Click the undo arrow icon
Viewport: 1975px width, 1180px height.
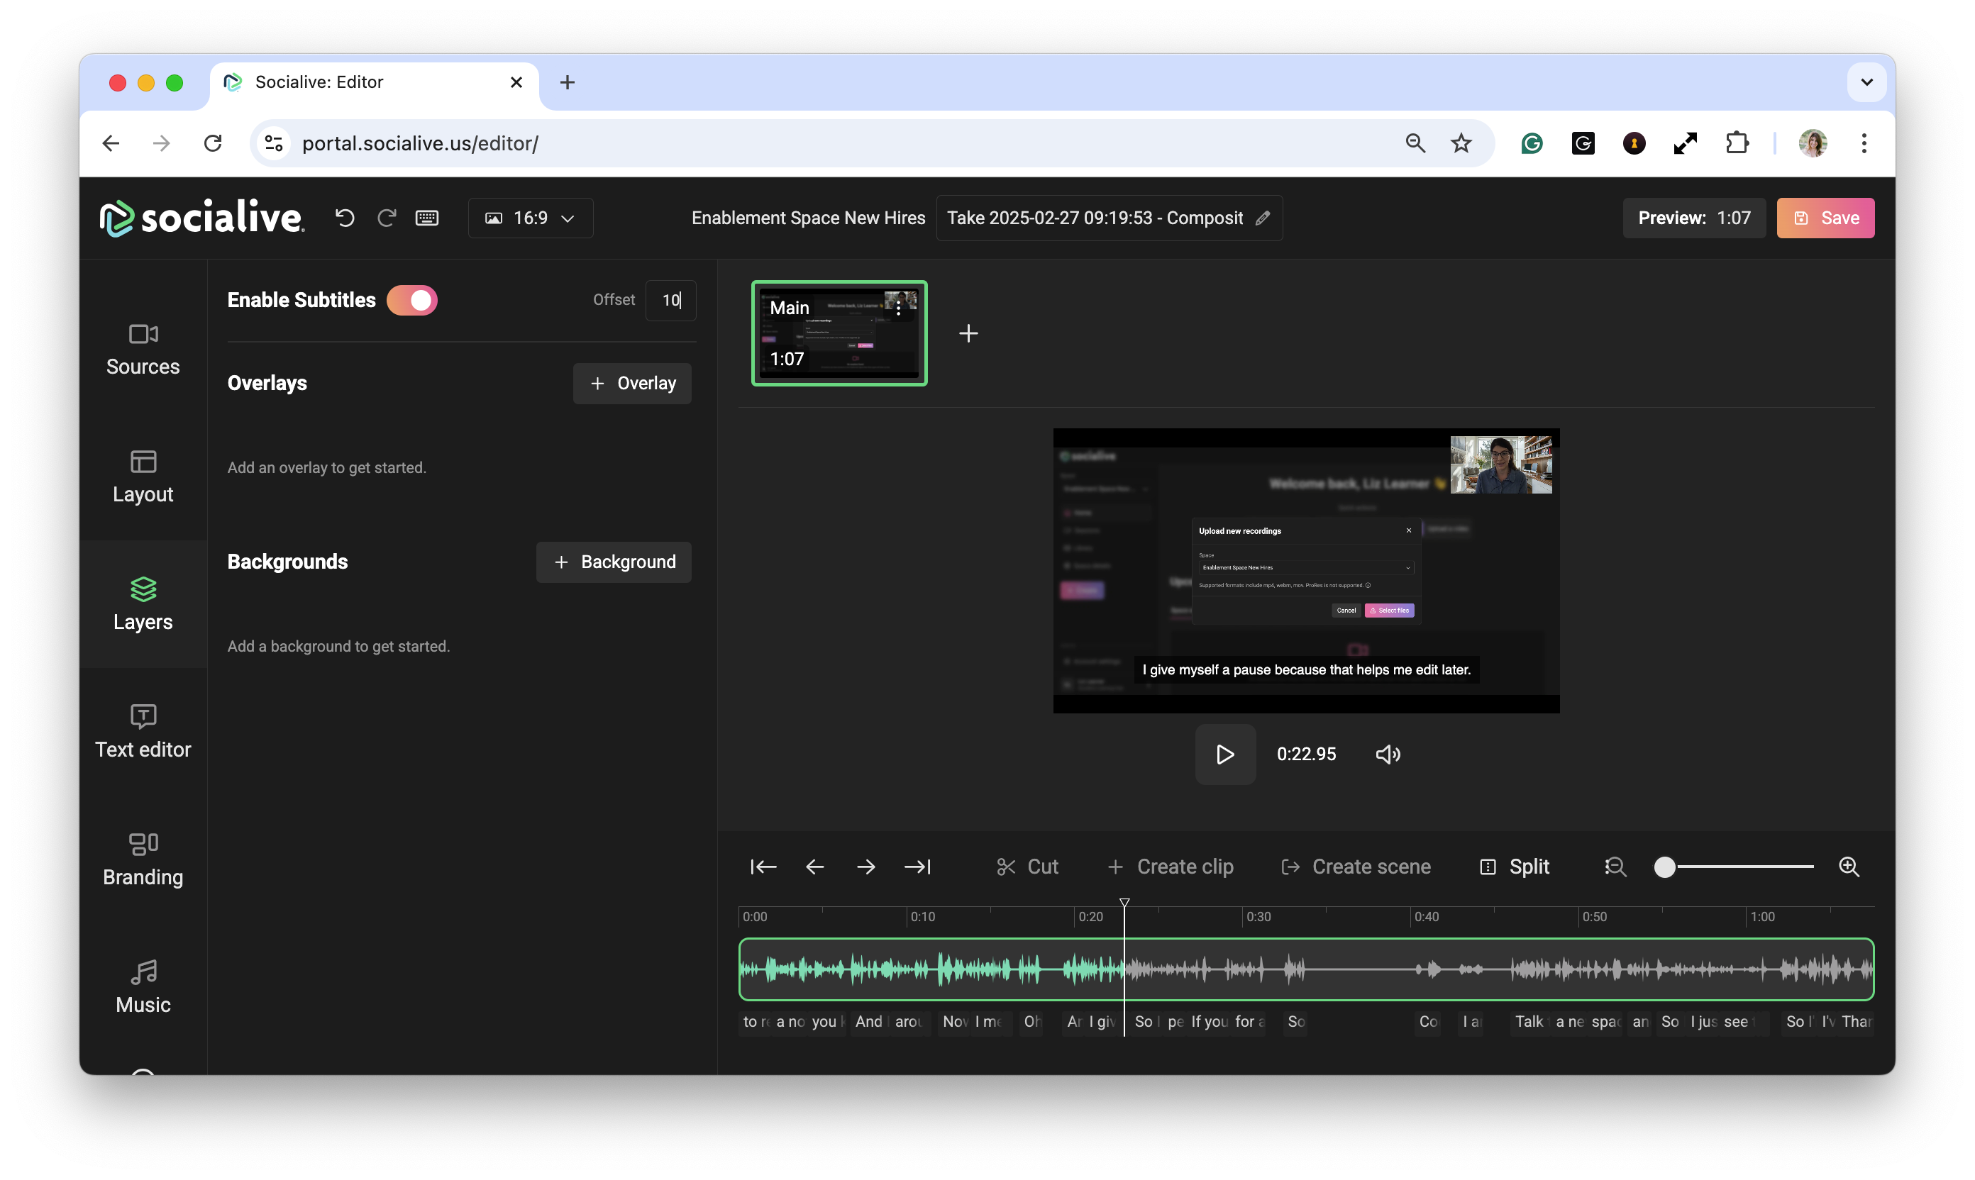(x=344, y=218)
